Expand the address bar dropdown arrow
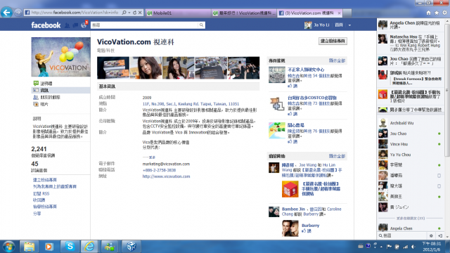Screen dimensions: 450x253 click(129, 13)
